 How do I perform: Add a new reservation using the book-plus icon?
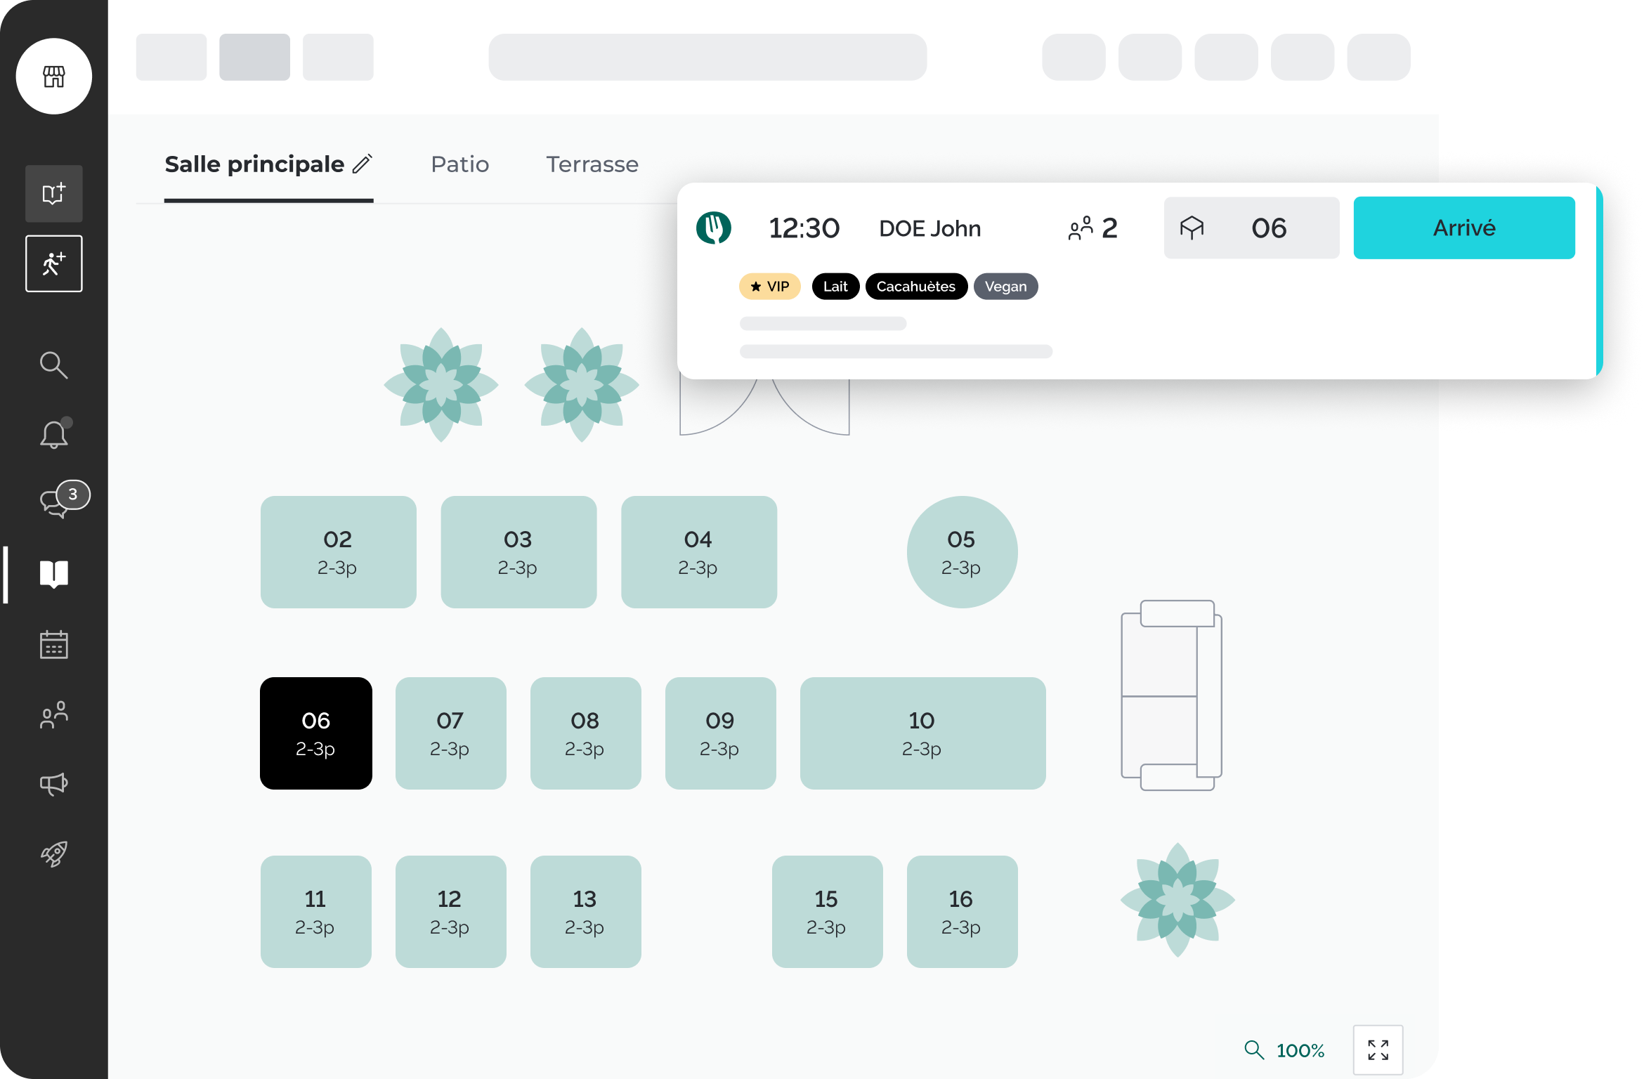coord(54,193)
